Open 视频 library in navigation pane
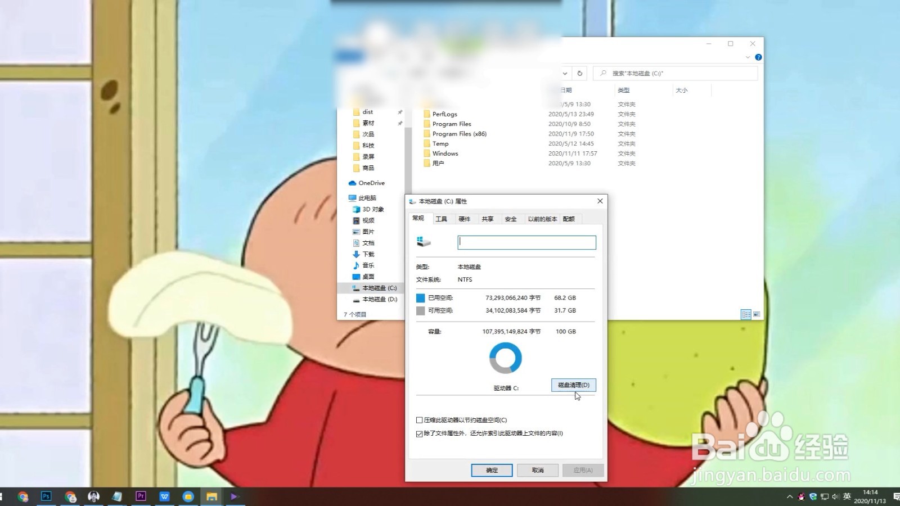The image size is (900, 506). pos(368,220)
